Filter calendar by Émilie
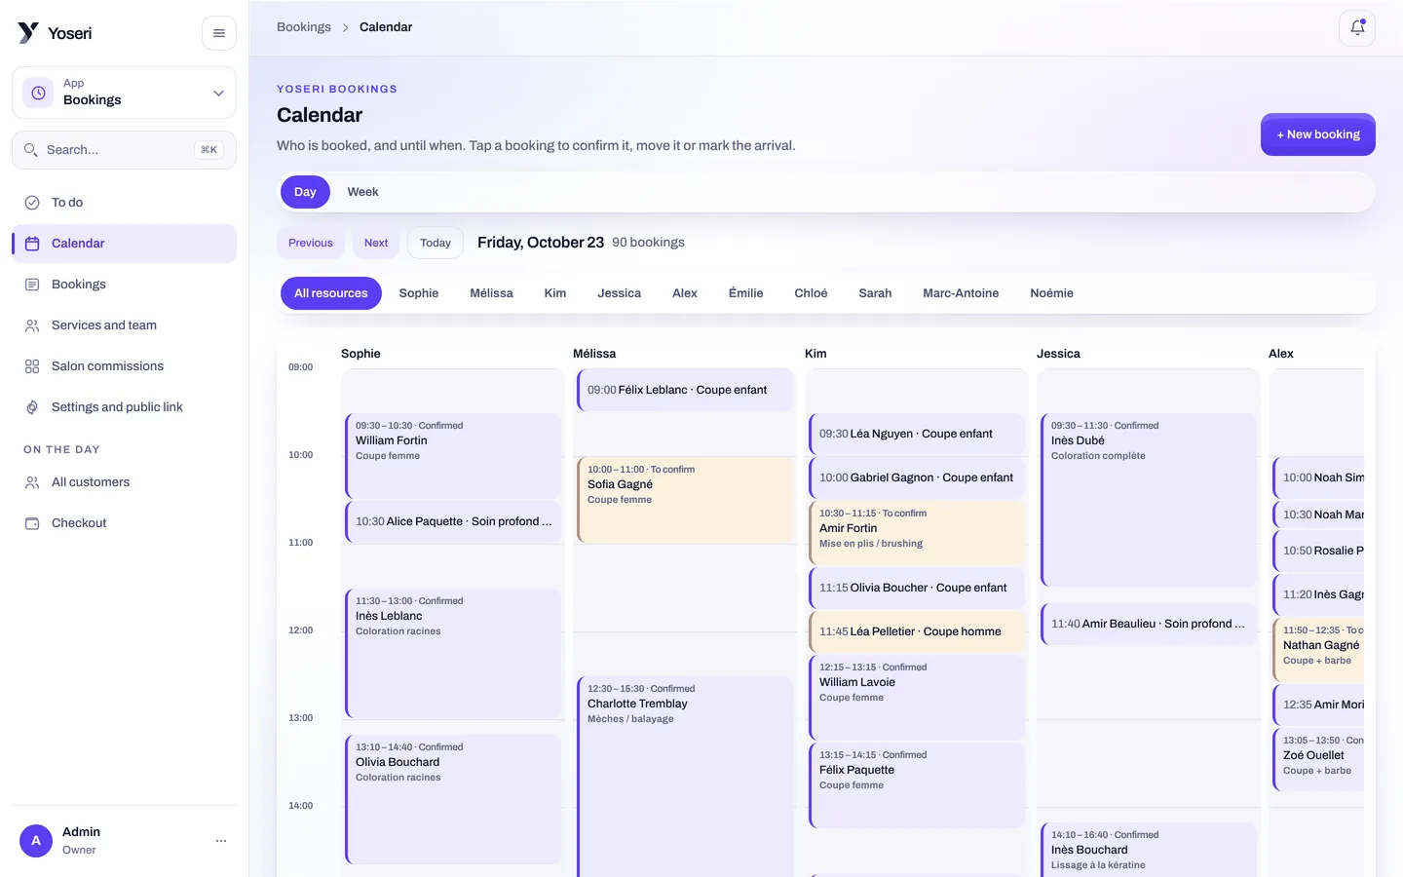 click(x=746, y=293)
